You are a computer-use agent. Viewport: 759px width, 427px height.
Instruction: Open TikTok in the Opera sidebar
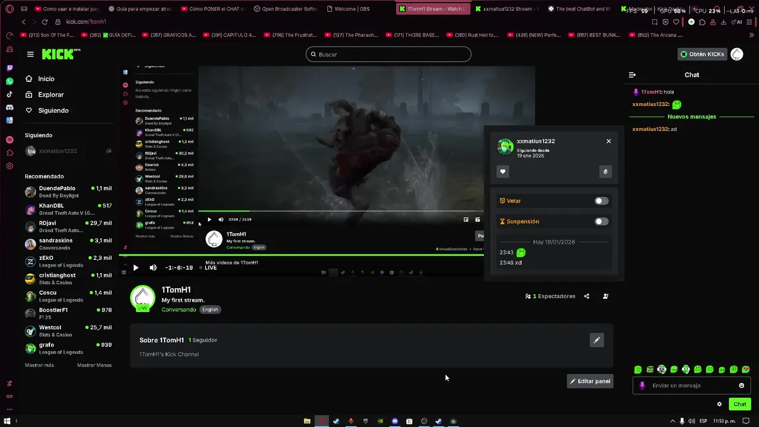click(9, 94)
